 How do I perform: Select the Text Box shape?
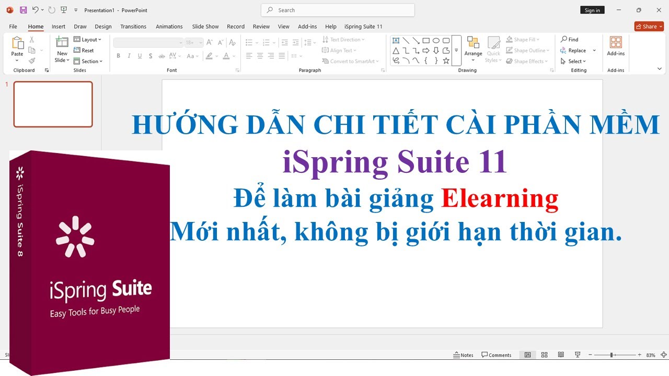tap(396, 40)
